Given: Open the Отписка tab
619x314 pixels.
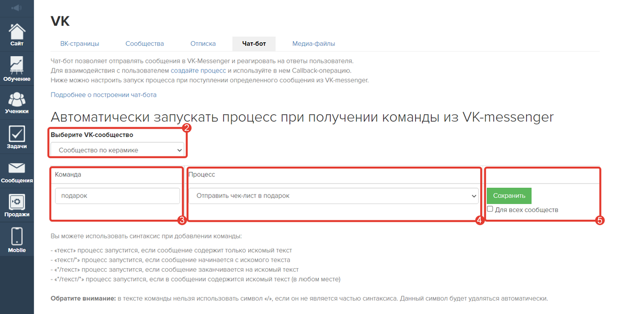Looking at the screenshot, I should pos(203,44).
